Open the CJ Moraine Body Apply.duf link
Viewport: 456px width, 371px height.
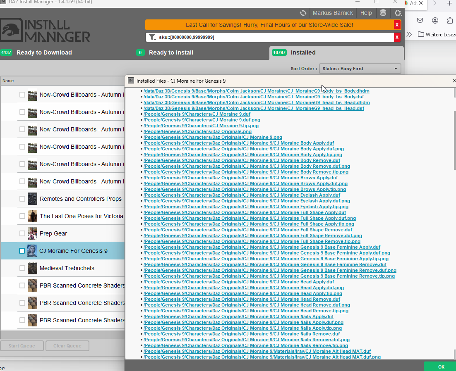click(x=238, y=143)
